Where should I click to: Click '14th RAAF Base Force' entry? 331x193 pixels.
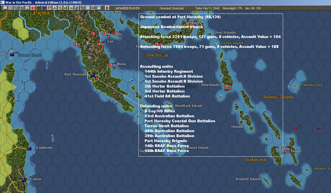point(167,146)
